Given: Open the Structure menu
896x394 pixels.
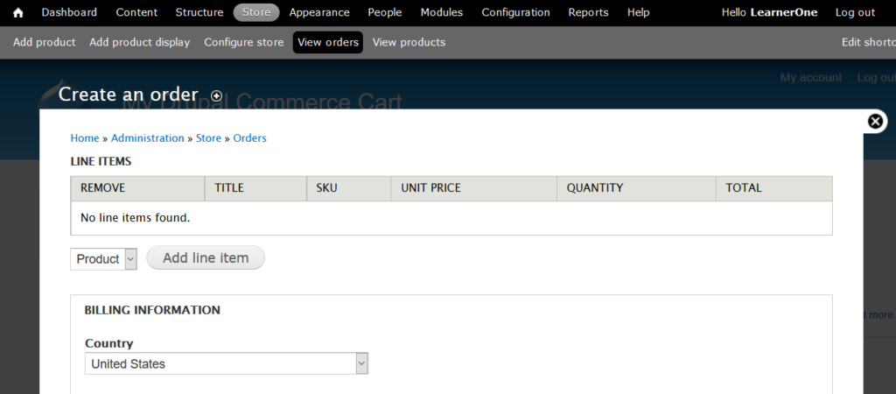Looking at the screenshot, I should [199, 12].
